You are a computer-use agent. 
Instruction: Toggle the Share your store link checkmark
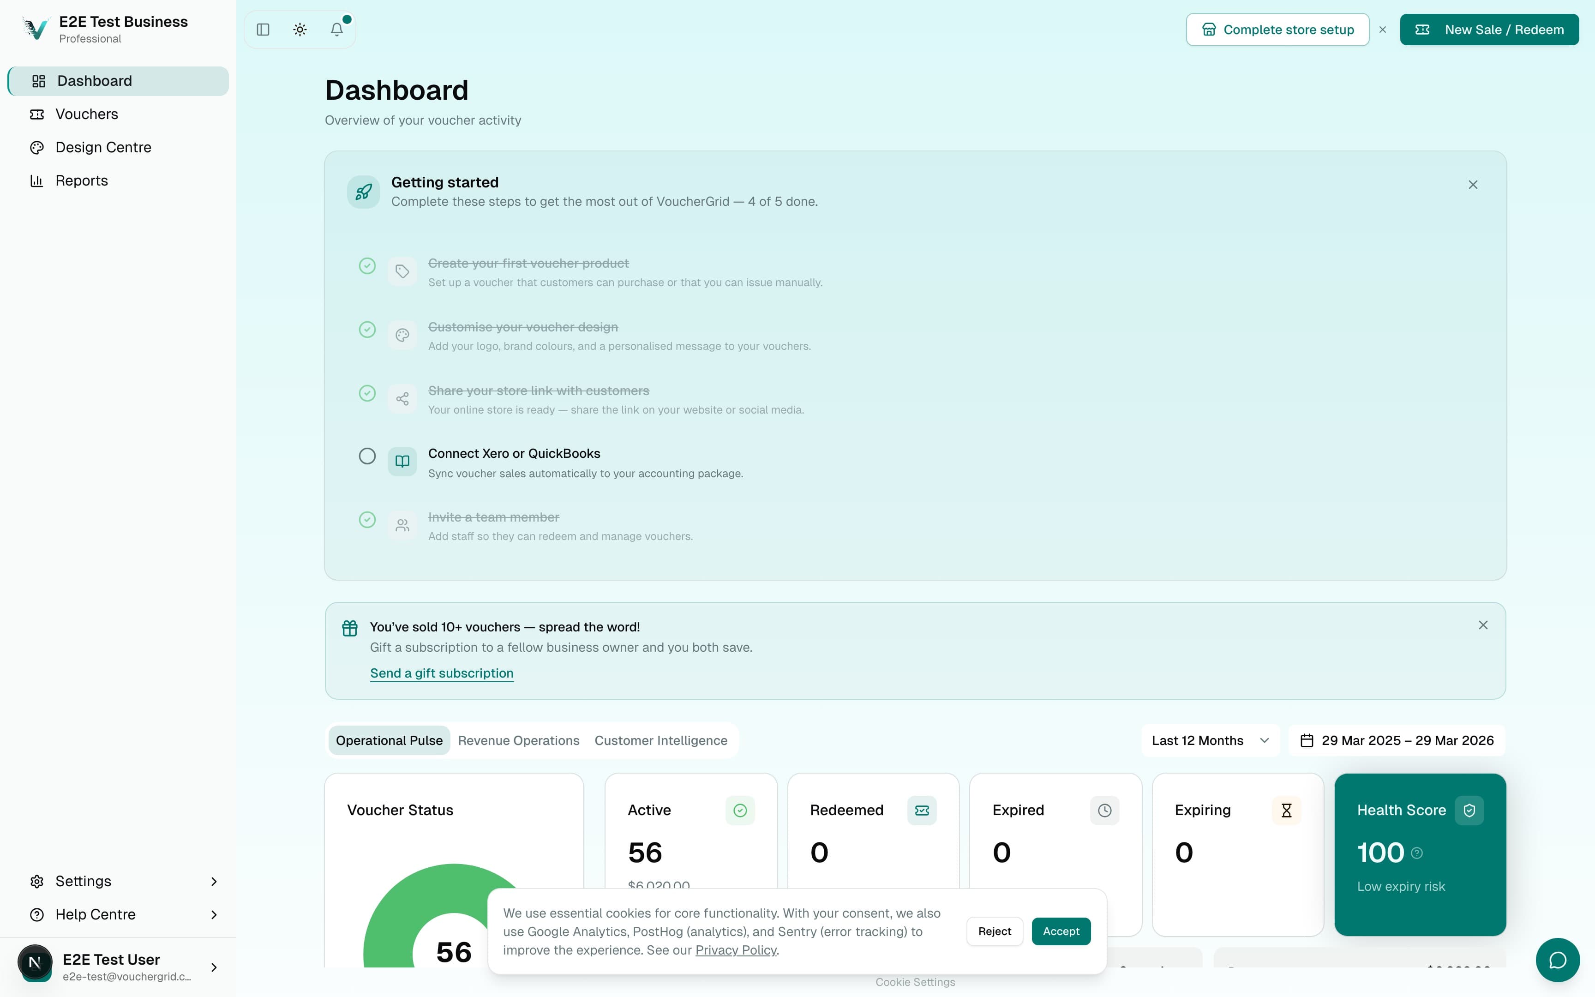[367, 394]
